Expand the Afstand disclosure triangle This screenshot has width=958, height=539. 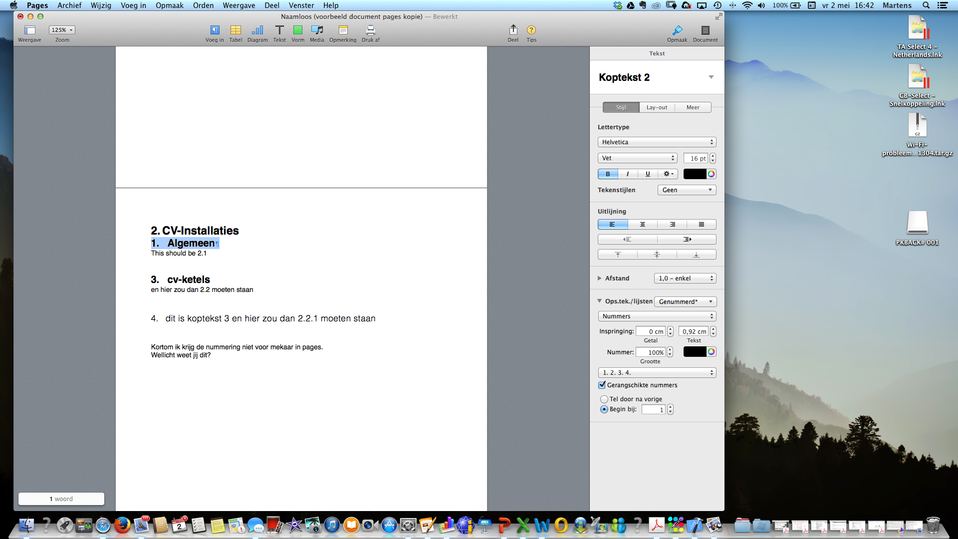[600, 278]
